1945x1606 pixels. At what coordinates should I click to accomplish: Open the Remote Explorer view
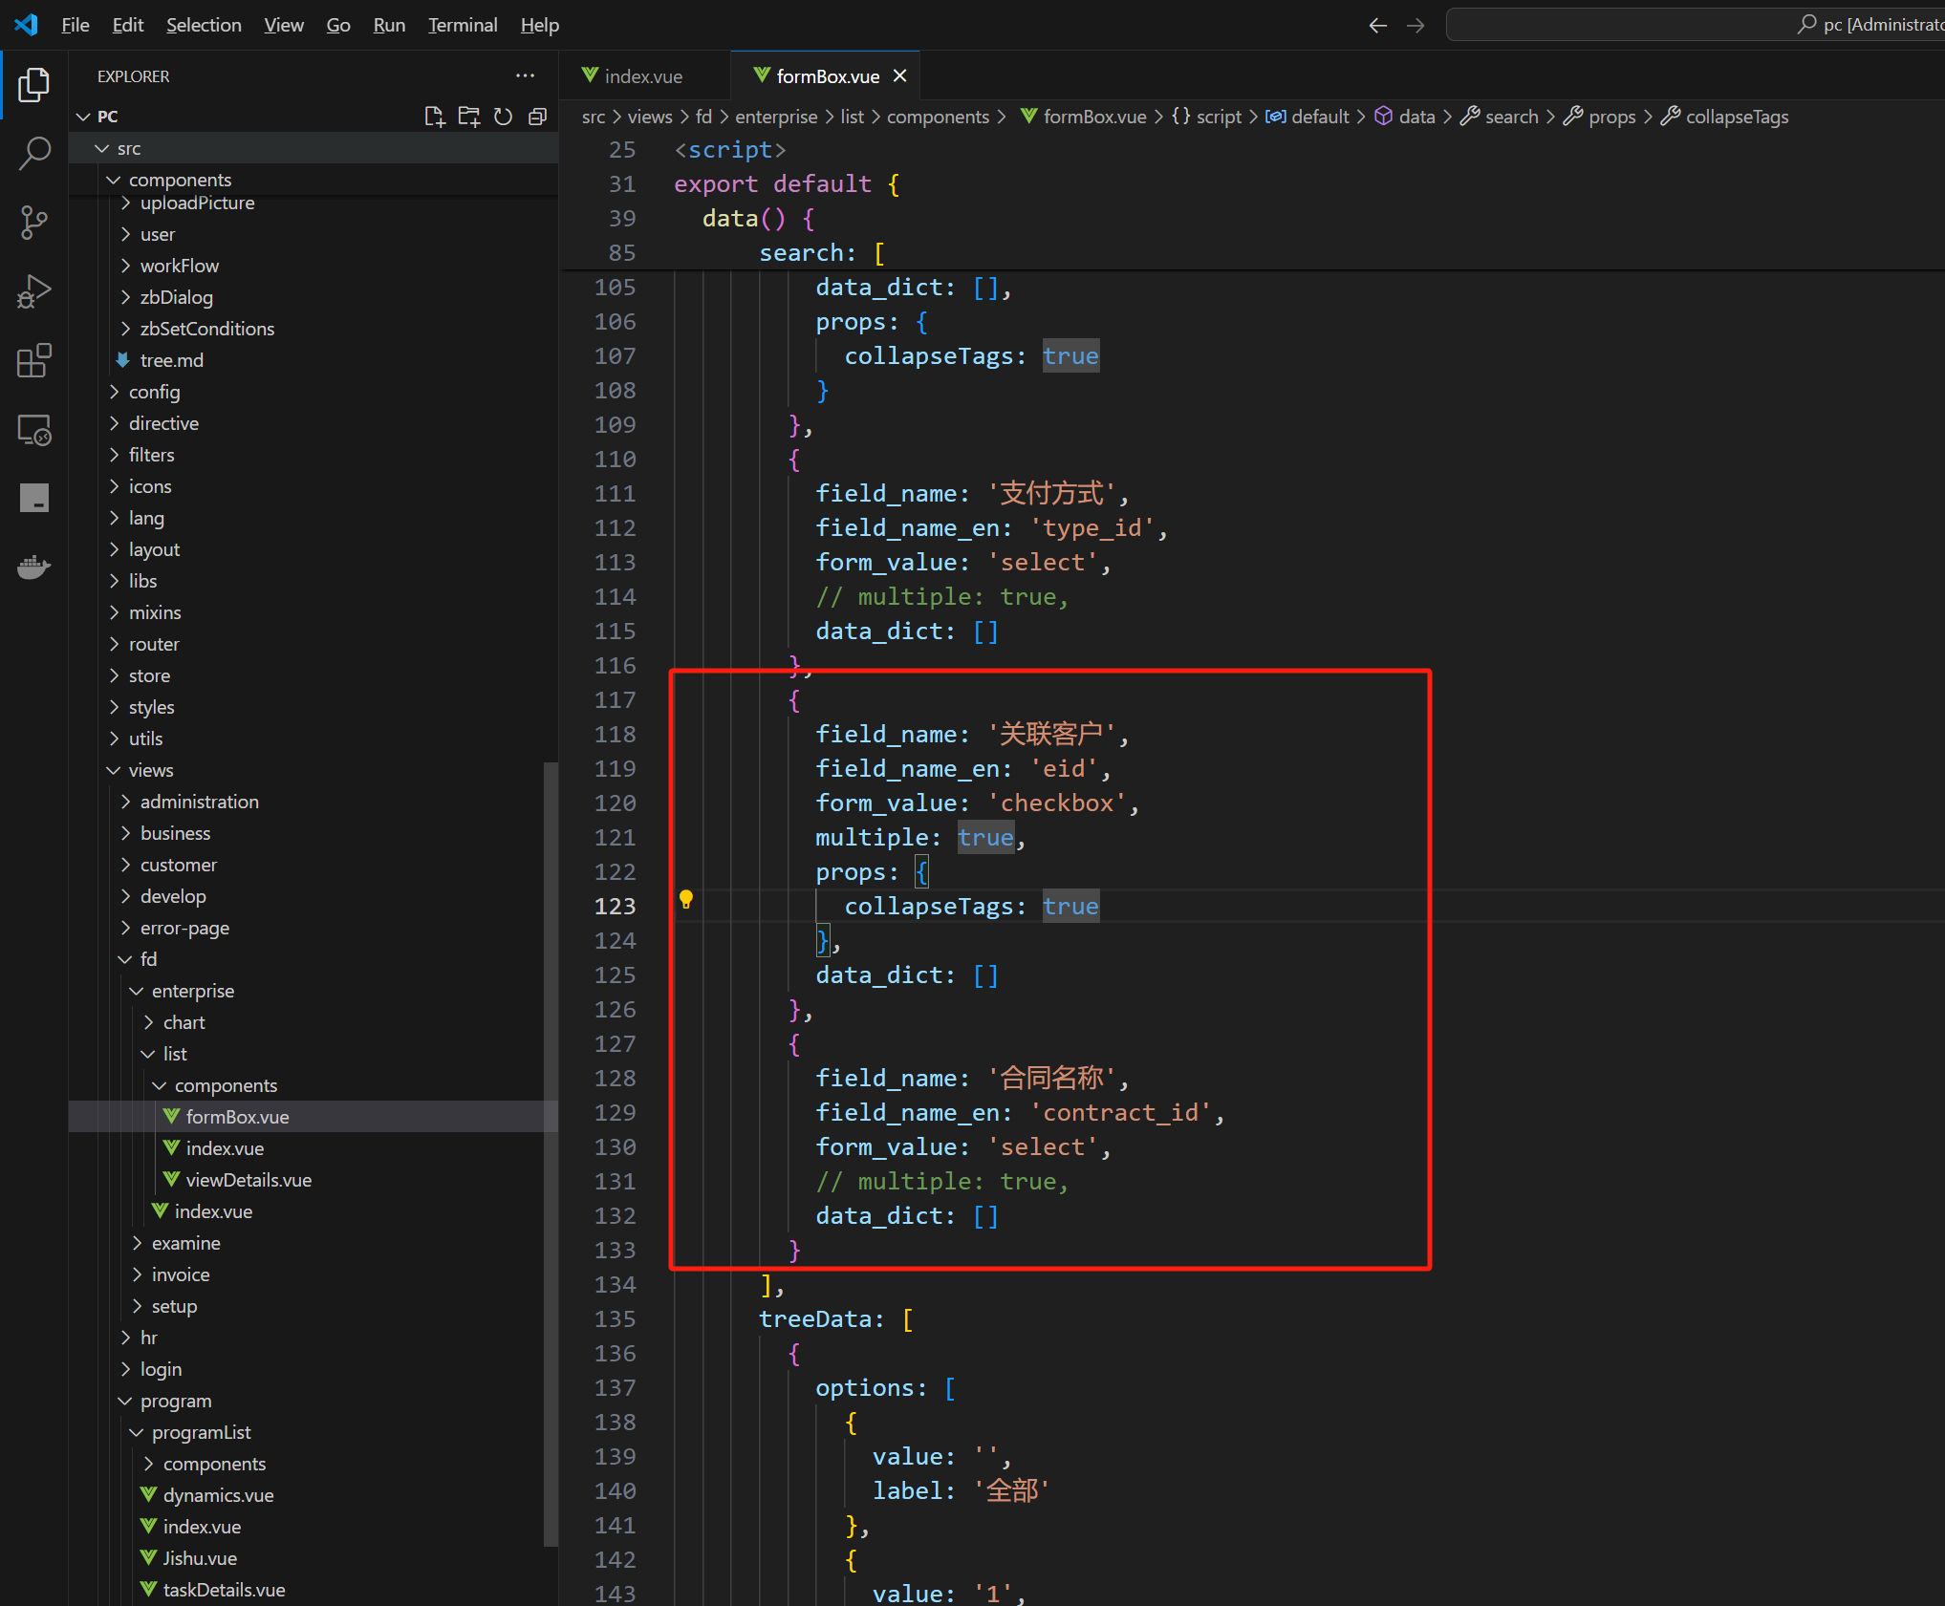pyautogui.click(x=34, y=430)
